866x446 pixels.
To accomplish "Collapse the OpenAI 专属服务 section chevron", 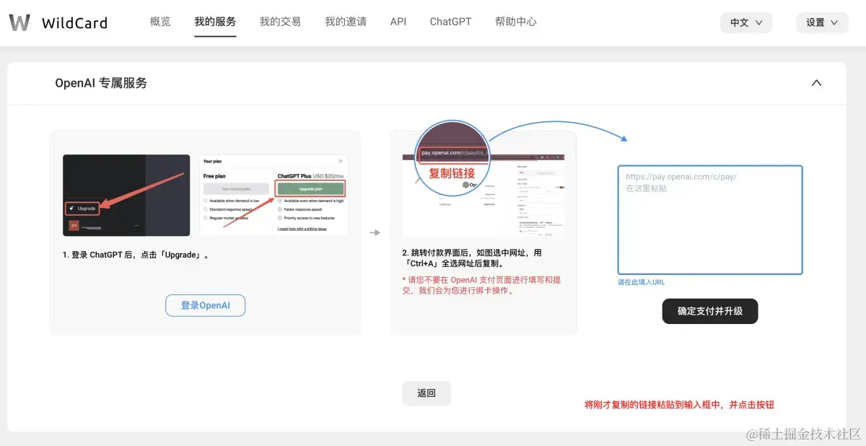I will point(816,83).
